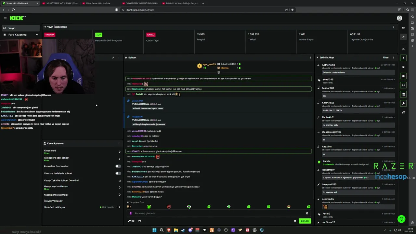
Task: Open File Explorer from the taskbar
Action: [176, 230]
